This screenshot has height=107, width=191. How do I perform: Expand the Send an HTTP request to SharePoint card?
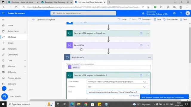click(108, 33)
